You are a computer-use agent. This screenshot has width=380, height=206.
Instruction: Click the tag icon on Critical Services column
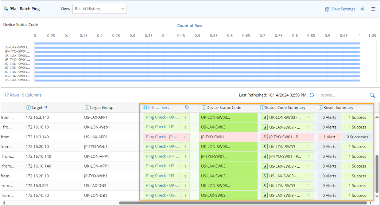pyautogui.click(x=187, y=107)
